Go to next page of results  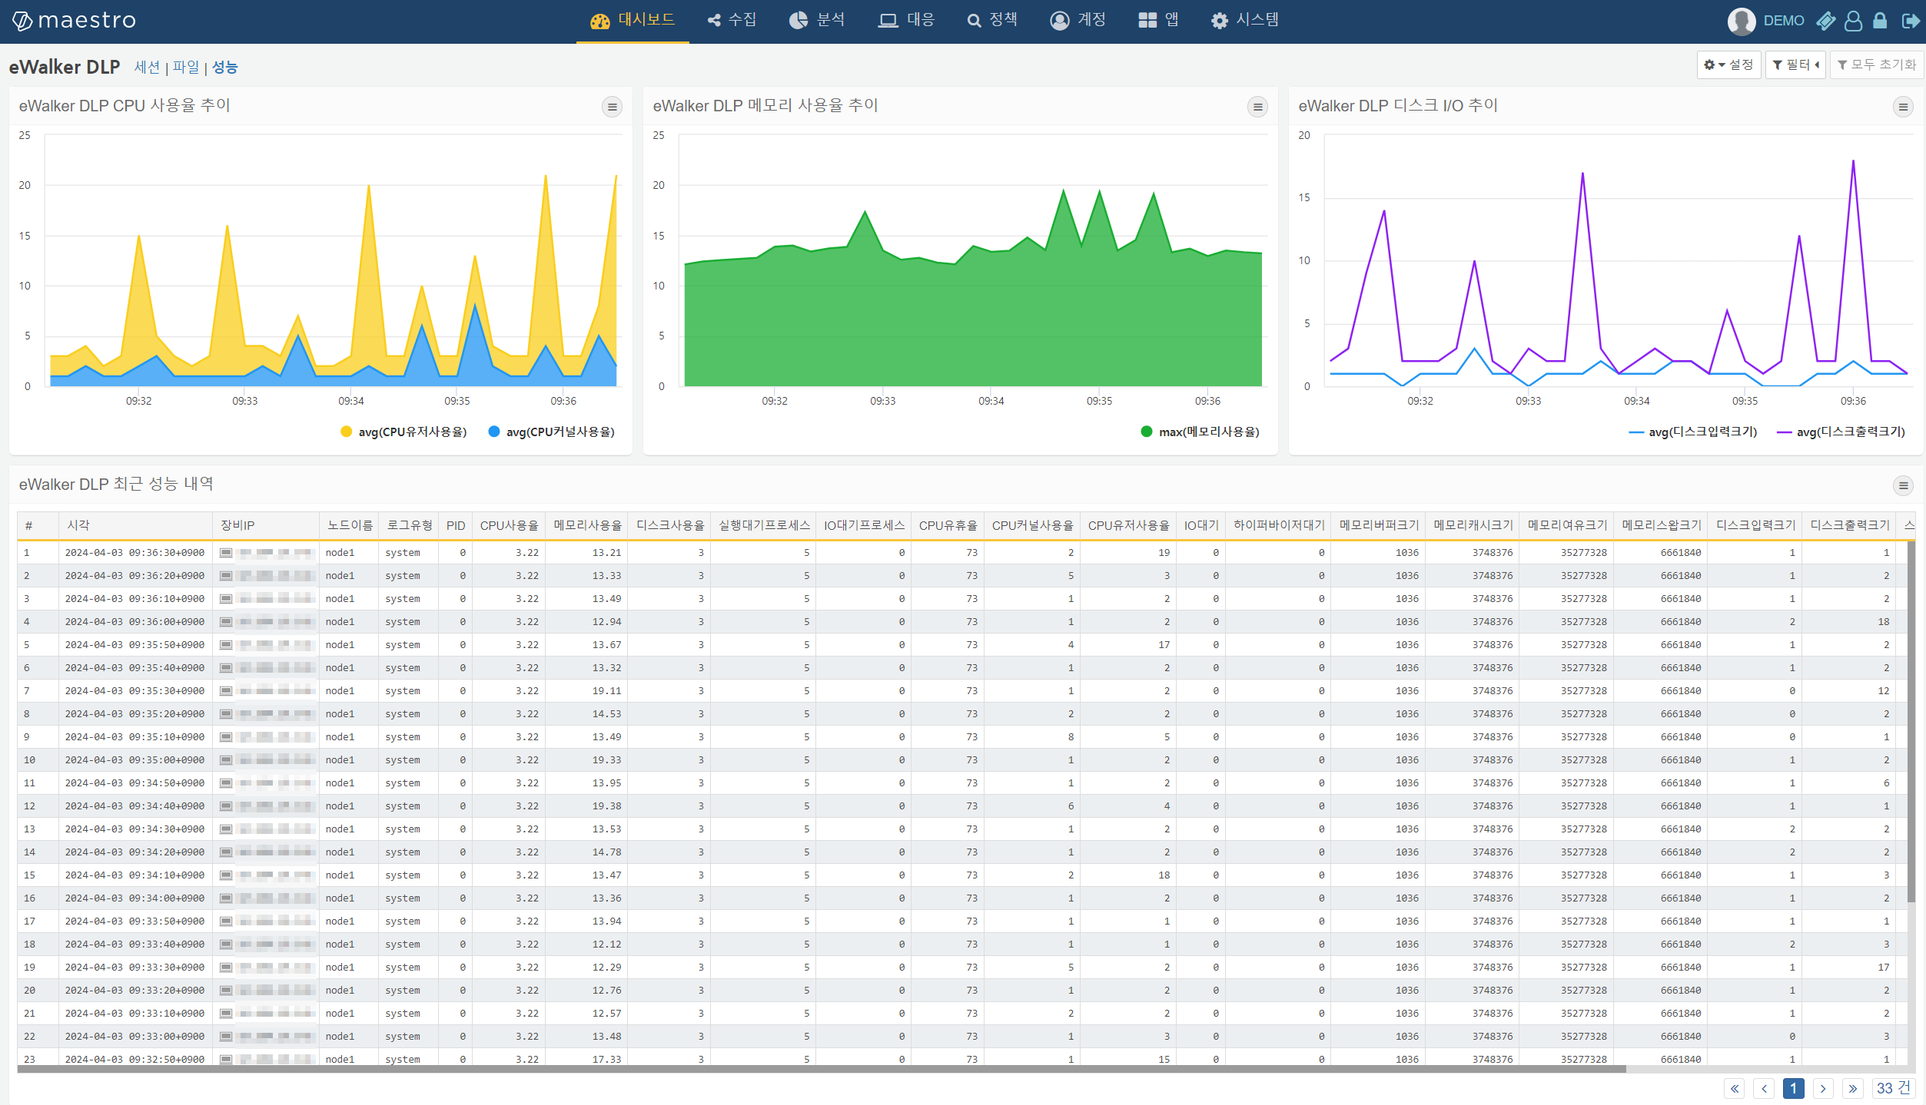pos(1823,1088)
